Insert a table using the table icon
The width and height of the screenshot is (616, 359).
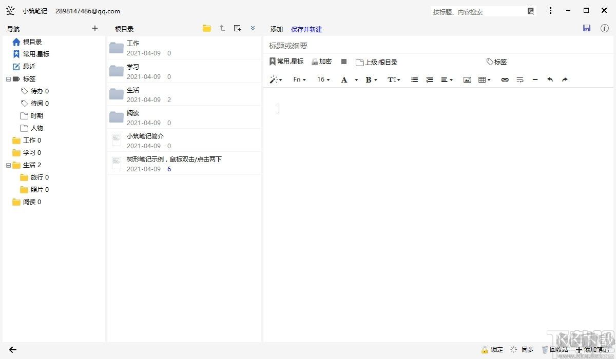coord(482,79)
